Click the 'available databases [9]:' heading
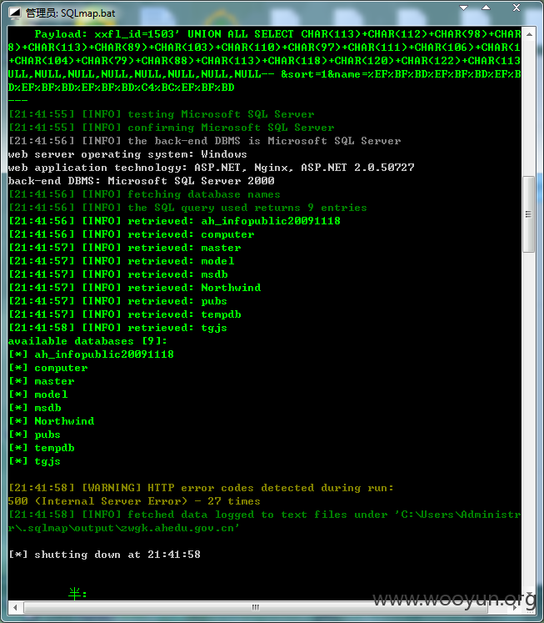 (x=87, y=341)
